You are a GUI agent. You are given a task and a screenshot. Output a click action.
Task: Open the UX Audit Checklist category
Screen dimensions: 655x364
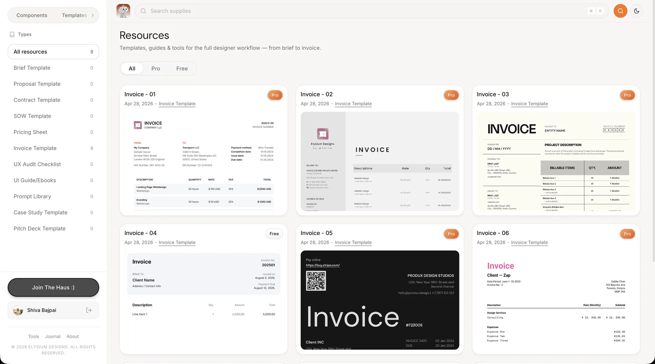[53, 164]
